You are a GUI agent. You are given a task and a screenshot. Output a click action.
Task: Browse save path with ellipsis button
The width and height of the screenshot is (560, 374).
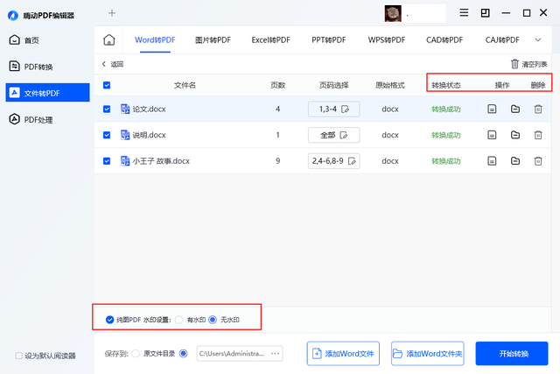pos(275,354)
